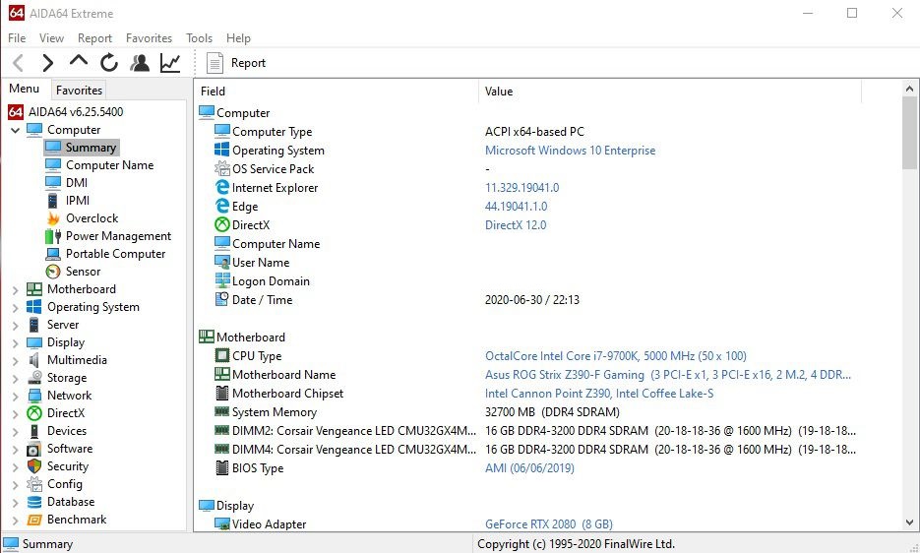Select the AIDA64 v6.25.5400 root node
The image size is (920, 553).
click(x=76, y=111)
